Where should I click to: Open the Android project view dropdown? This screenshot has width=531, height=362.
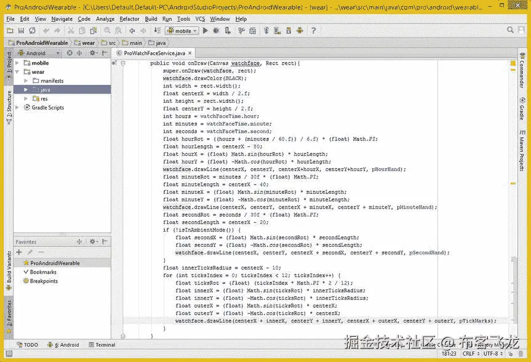pyautogui.click(x=39, y=53)
